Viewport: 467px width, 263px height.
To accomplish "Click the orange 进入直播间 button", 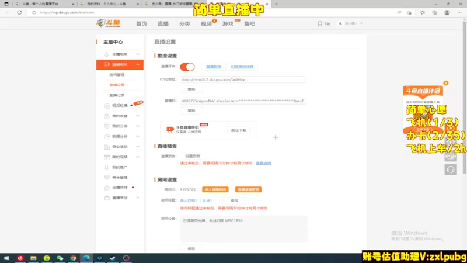I will pyautogui.click(x=215, y=189).
